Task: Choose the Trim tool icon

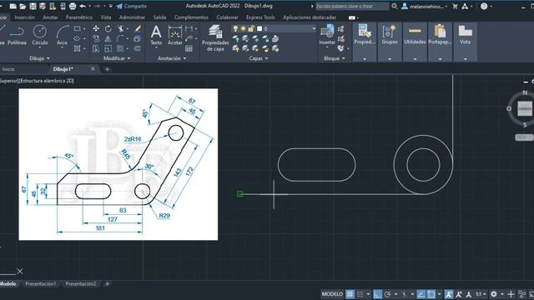Action: (120, 28)
